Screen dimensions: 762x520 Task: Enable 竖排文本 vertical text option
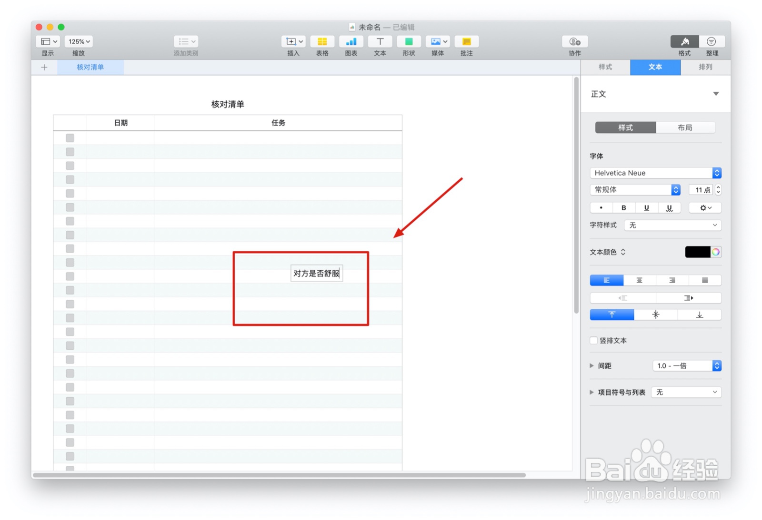click(593, 340)
